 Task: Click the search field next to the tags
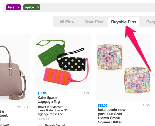point(97,8)
